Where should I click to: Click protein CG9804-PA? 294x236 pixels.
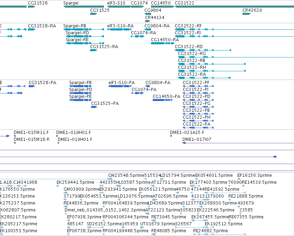[x=148, y=86]
